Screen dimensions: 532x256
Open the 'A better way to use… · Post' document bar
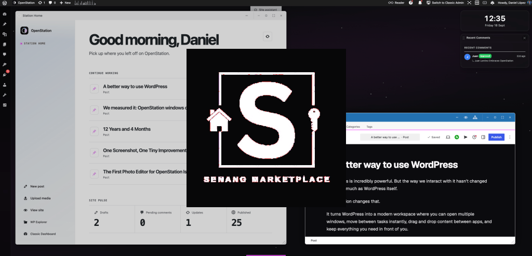point(390,137)
